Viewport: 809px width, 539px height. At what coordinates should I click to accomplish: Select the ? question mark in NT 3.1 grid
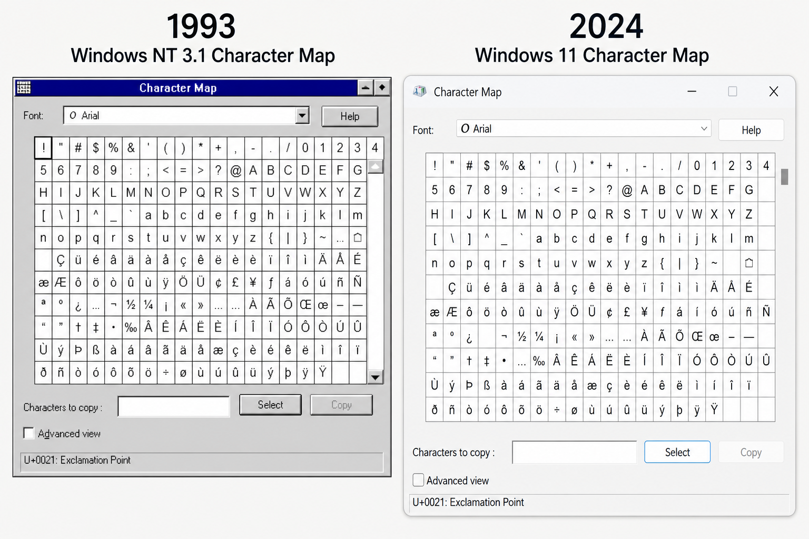coord(218,170)
